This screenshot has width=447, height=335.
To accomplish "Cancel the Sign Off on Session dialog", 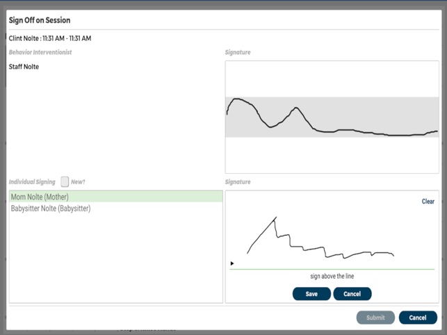I will pos(418,318).
